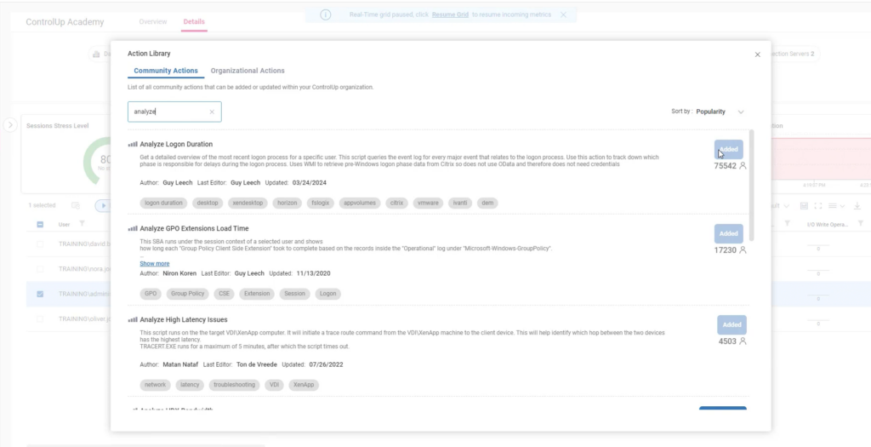The height and width of the screenshot is (447, 871).
Task: Close the Action Library dialog
Action: click(757, 54)
